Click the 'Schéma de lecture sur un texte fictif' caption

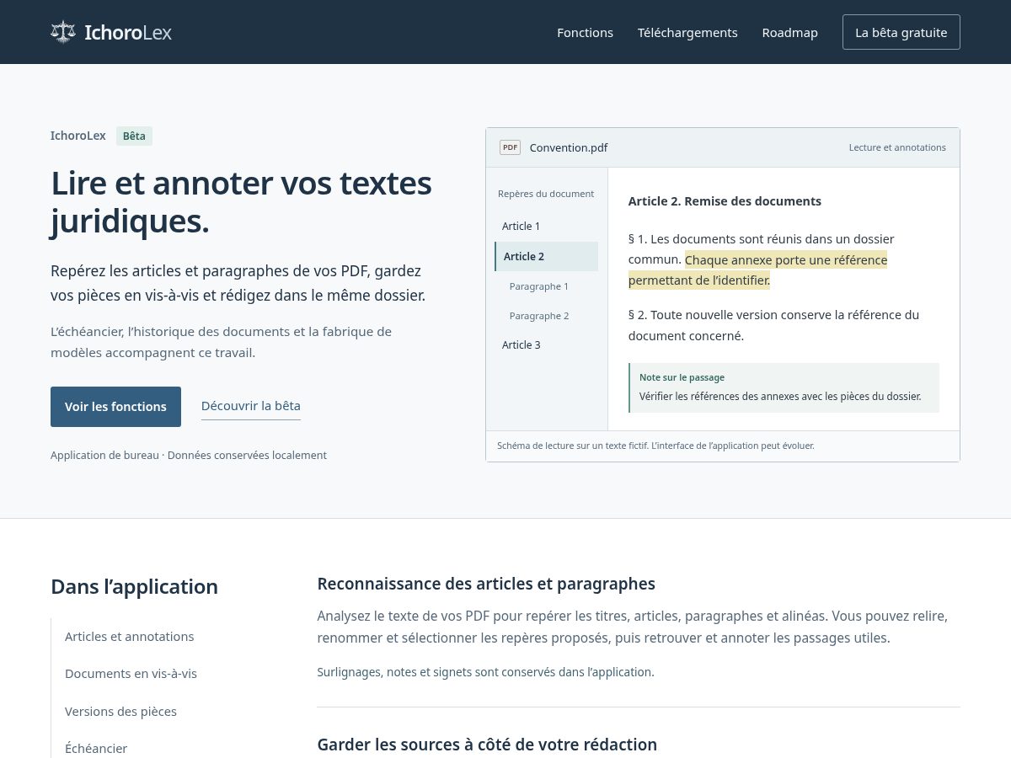tap(655, 446)
